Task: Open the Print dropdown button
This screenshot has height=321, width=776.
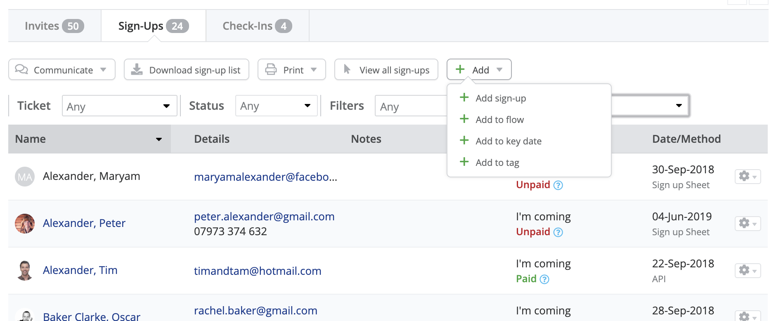Action: 292,70
